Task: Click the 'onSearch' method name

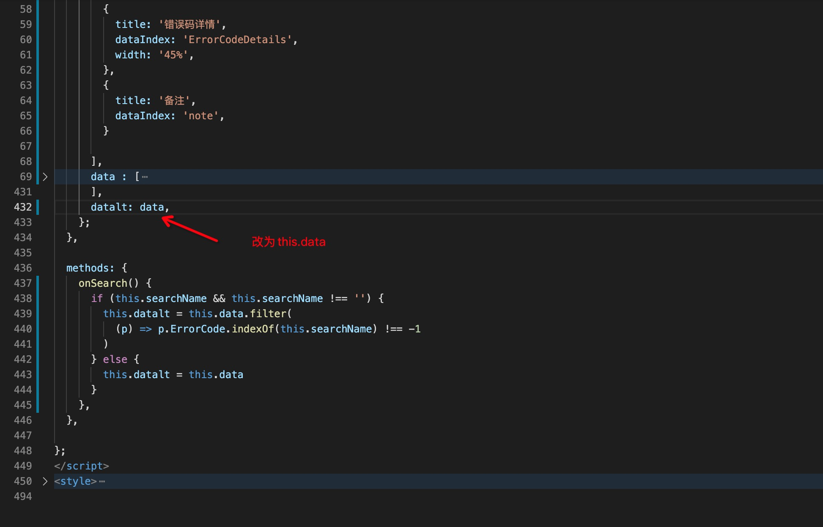Action: point(103,283)
